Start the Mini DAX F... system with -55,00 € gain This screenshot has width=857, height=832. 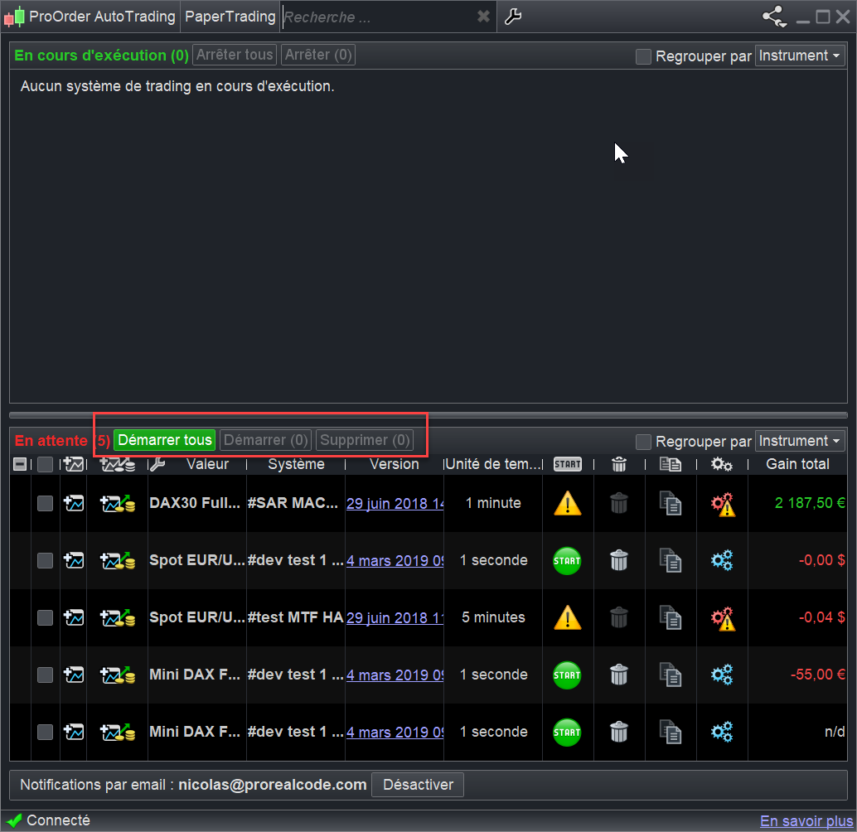click(567, 675)
